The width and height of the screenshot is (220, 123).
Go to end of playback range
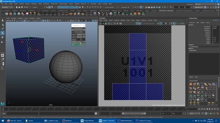click(218, 109)
